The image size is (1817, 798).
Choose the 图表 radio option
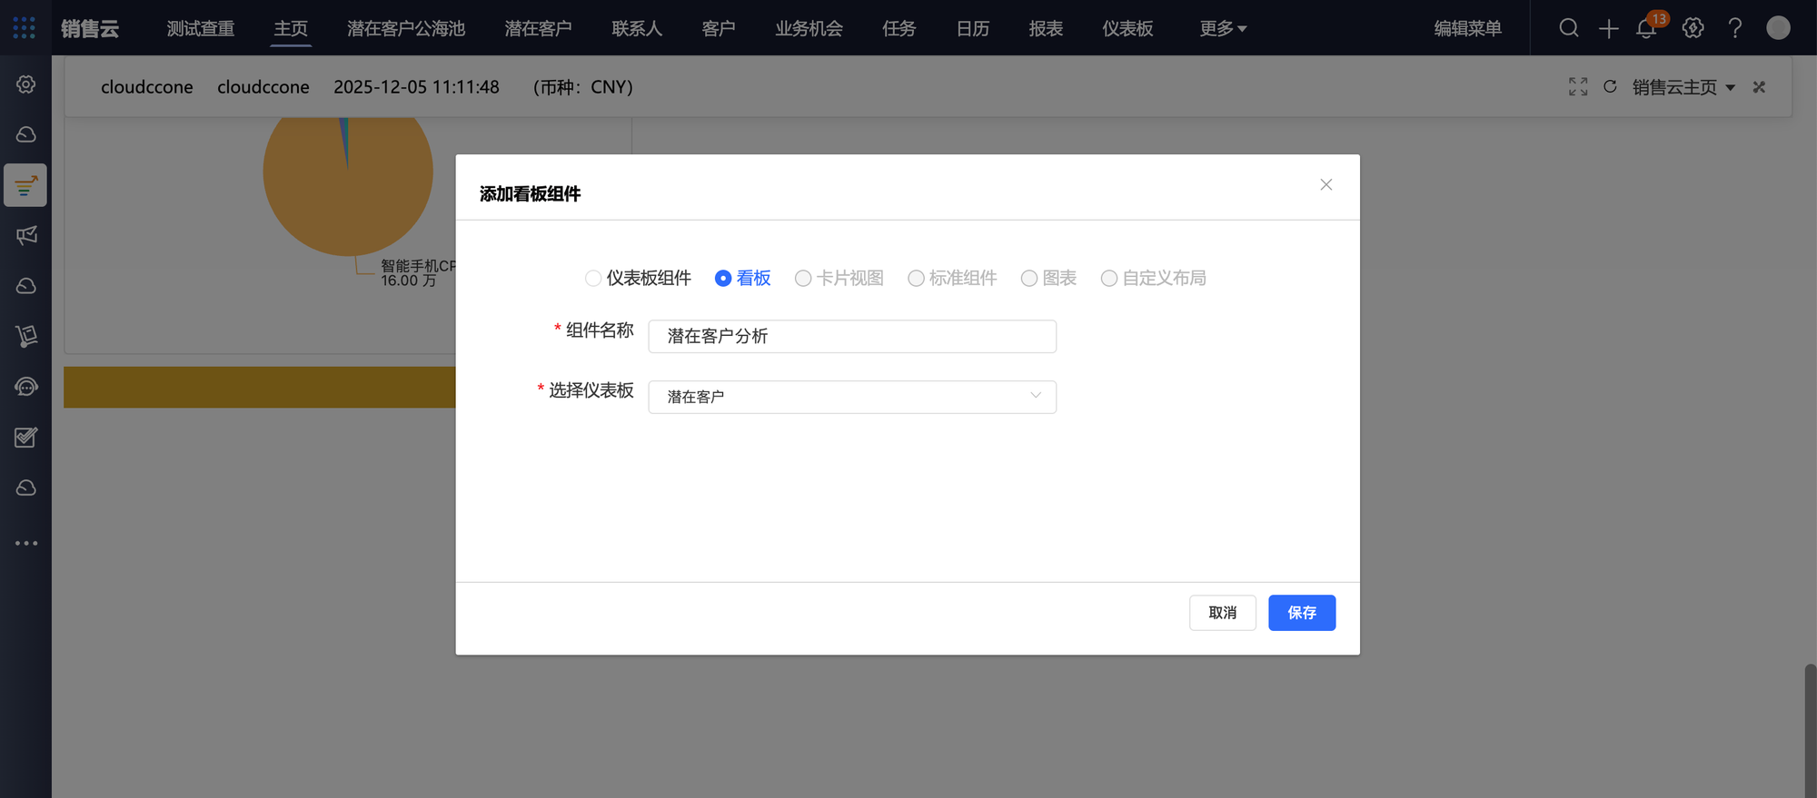(x=1029, y=279)
